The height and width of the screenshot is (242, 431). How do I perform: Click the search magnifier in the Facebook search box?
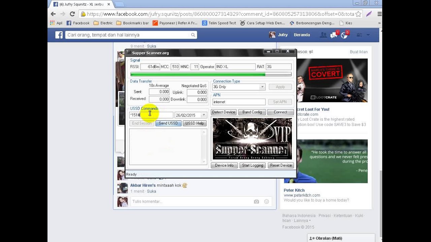(193, 35)
